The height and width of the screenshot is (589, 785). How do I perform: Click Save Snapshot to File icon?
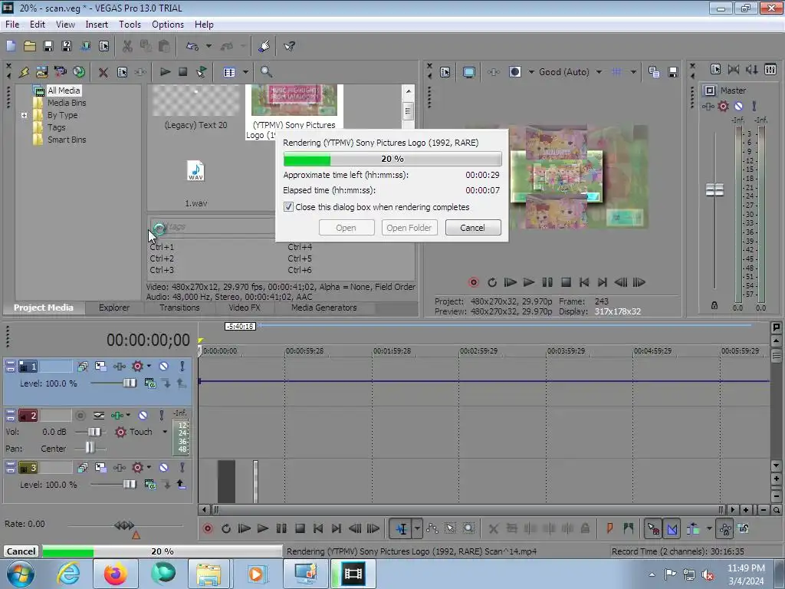[x=673, y=72]
